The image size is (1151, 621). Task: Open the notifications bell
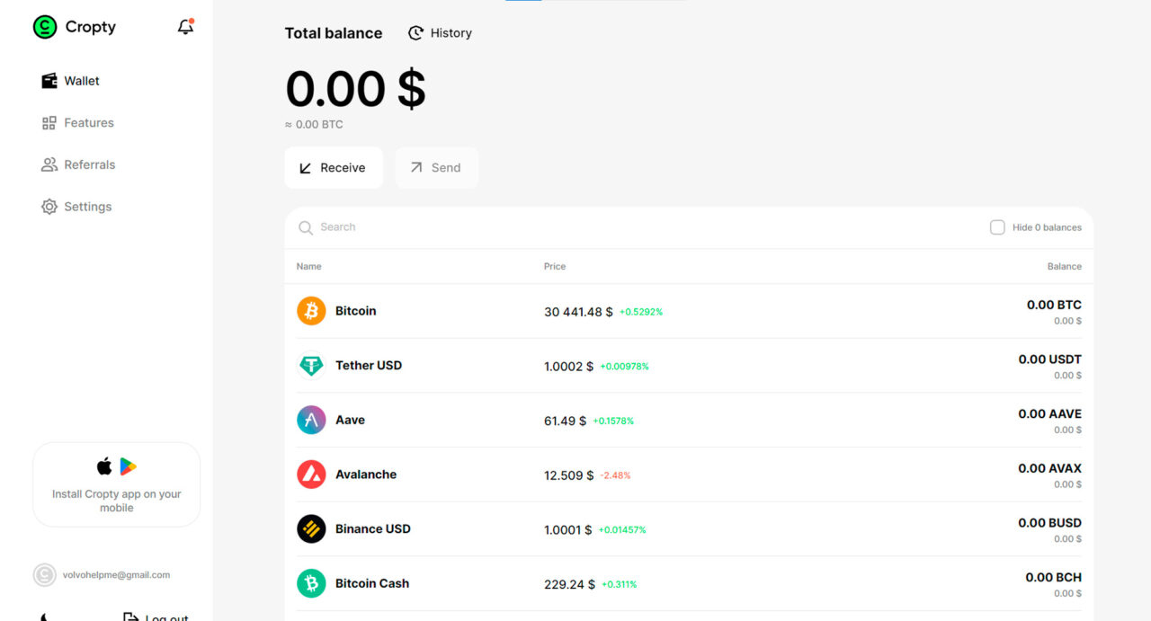[185, 27]
